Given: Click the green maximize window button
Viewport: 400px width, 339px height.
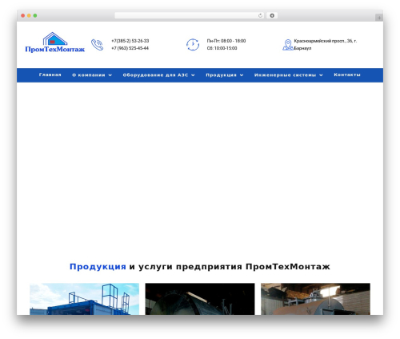Looking at the screenshot, I should (35, 16).
